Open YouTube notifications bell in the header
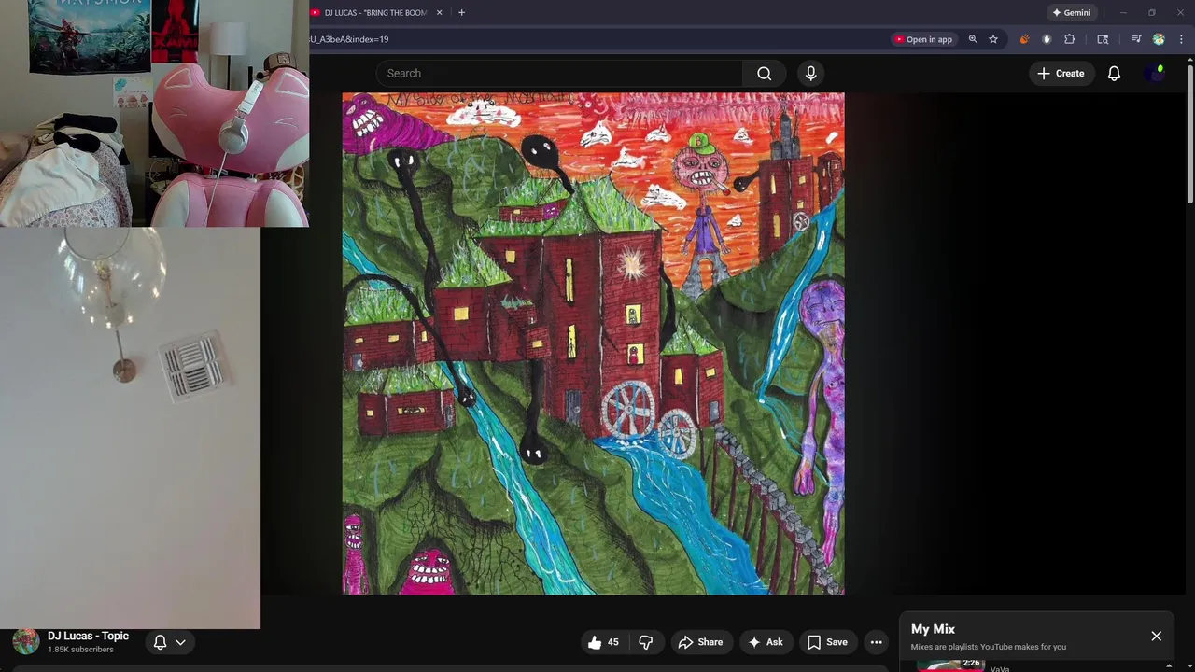This screenshot has height=672, width=1195. click(1114, 73)
